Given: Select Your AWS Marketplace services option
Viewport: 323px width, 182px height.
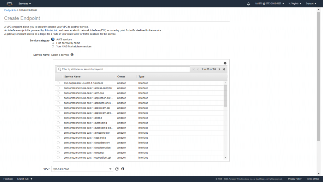Looking at the screenshot, I should click(x=53, y=46).
